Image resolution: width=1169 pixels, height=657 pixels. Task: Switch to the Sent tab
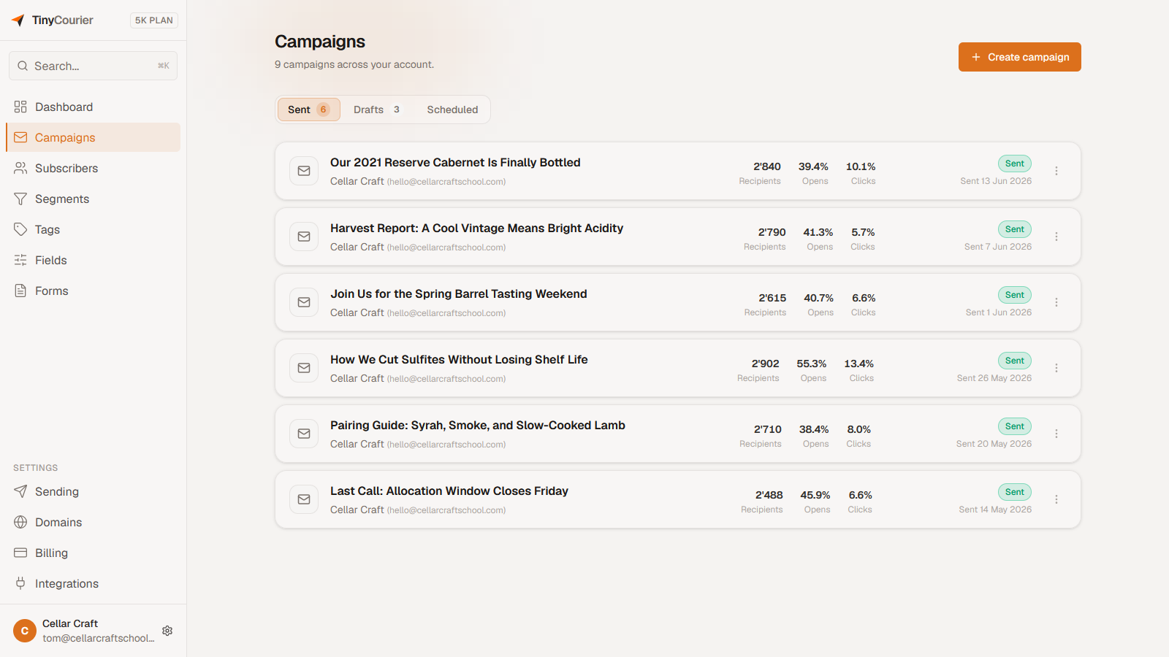[x=308, y=109]
